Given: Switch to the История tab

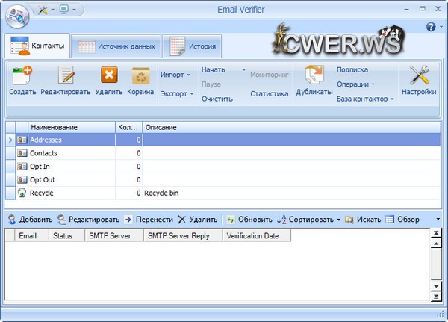Looking at the screenshot, I should click(192, 46).
